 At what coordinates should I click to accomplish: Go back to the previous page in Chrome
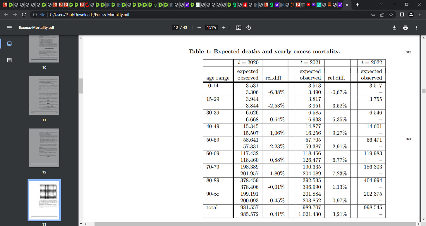pyautogui.click(x=6, y=14)
